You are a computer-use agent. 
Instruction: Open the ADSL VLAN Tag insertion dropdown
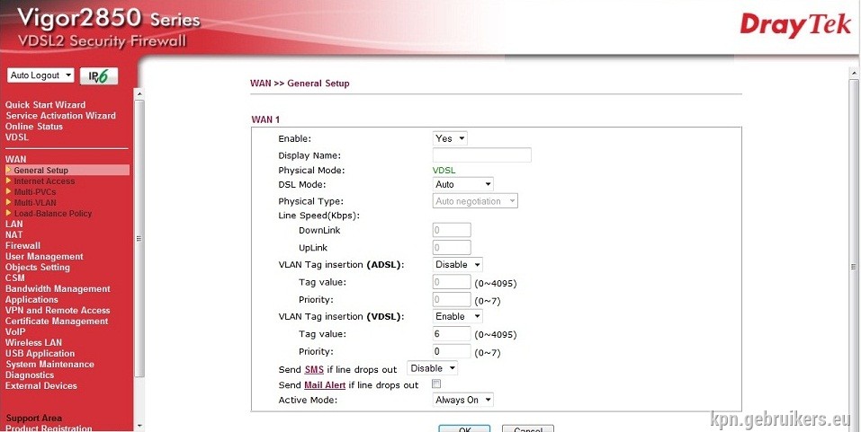[x=457, y=264]
